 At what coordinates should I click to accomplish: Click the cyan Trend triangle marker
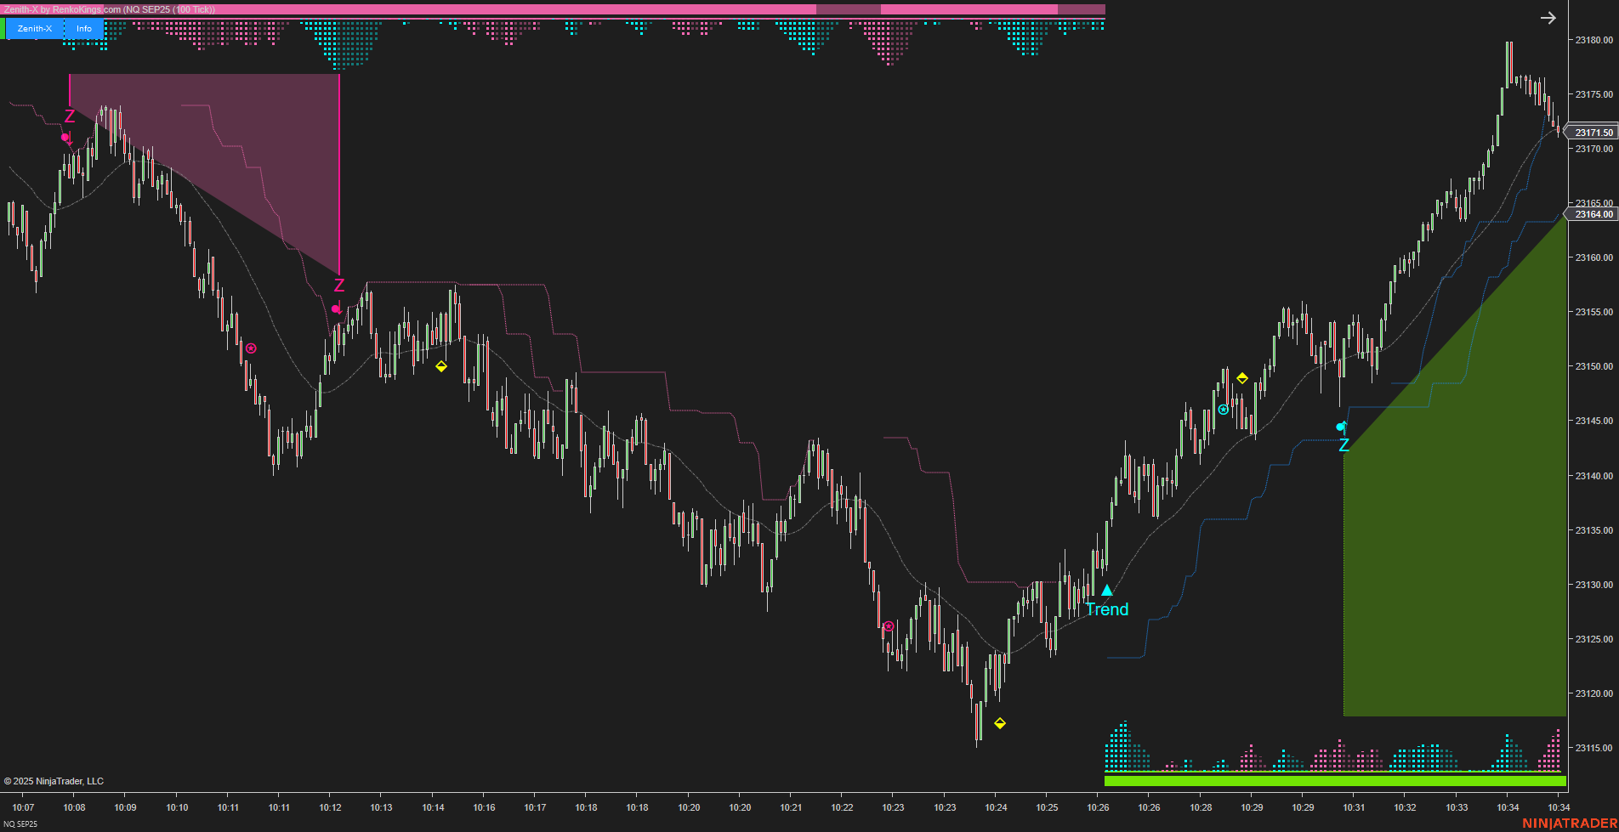pos(1106,588)
